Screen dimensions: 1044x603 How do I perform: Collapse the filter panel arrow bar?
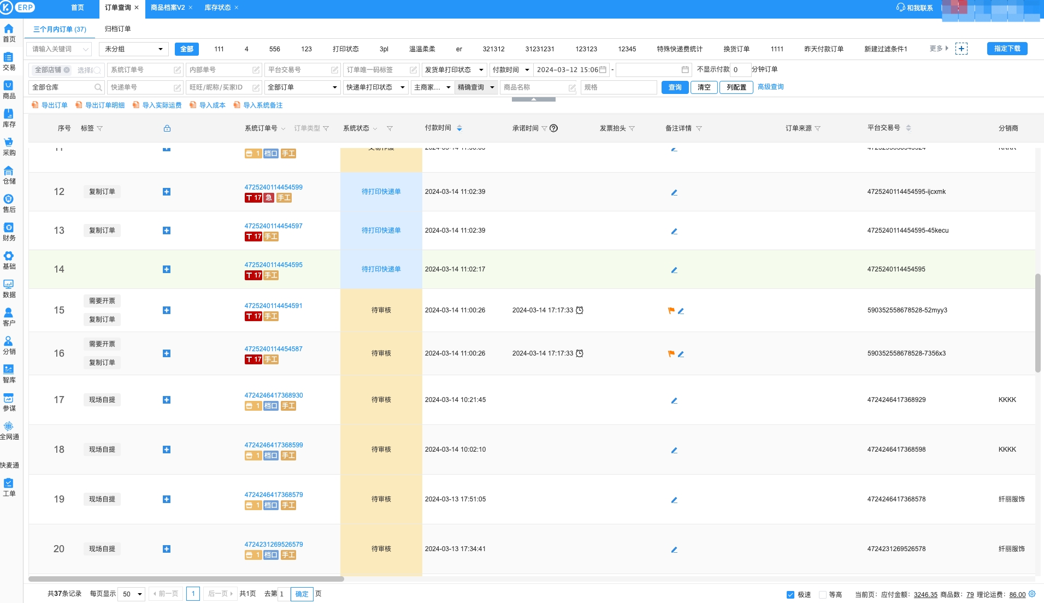point(534,99)
